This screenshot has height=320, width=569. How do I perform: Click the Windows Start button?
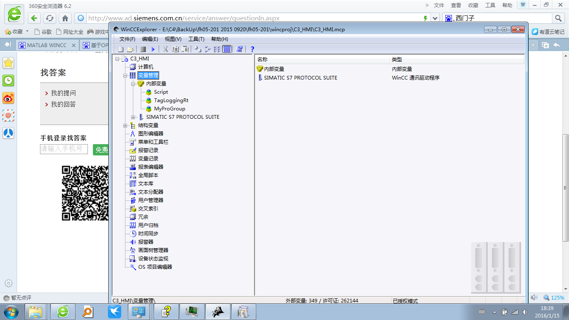11,311
